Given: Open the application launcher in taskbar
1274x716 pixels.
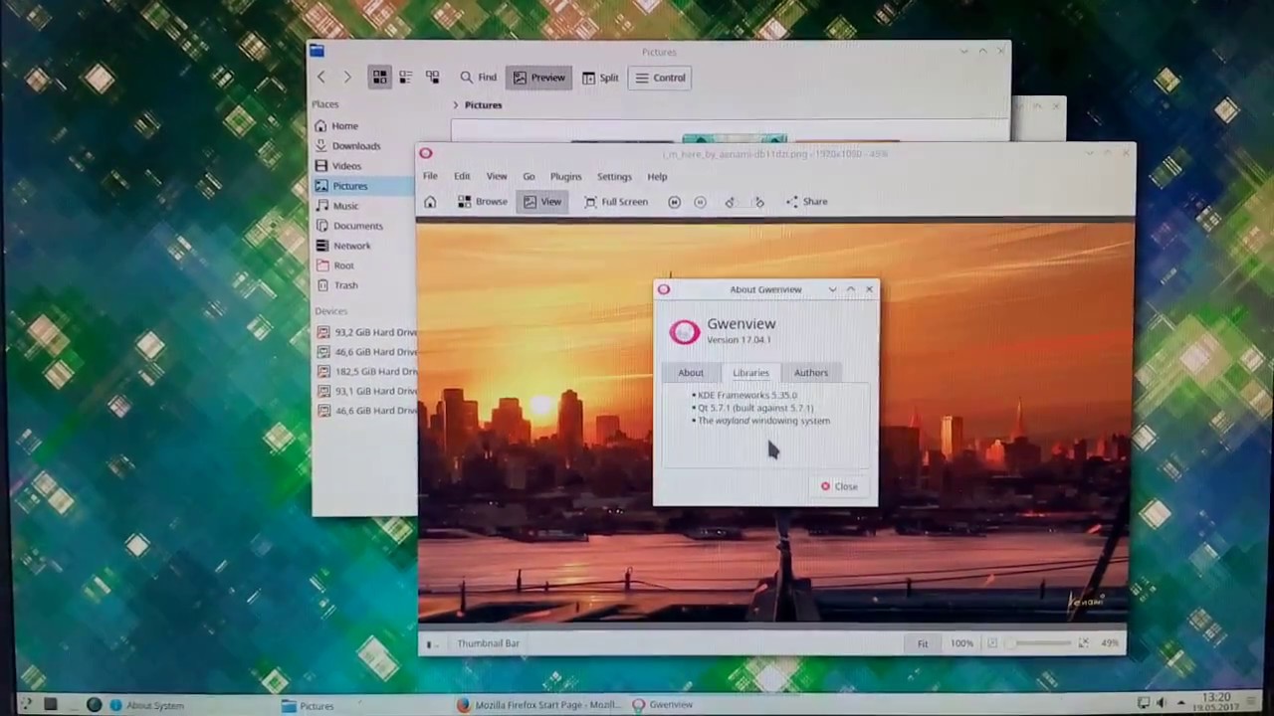Looking at the screenshot, I should [x=26, y=705].
